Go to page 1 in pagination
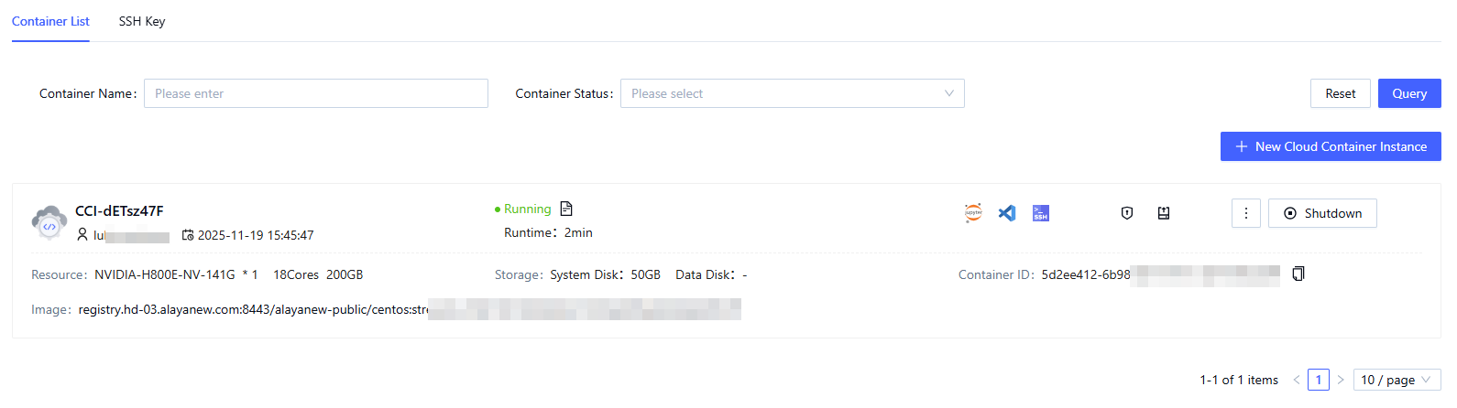Screen dimensions: 1457x408 [1319, 380]
